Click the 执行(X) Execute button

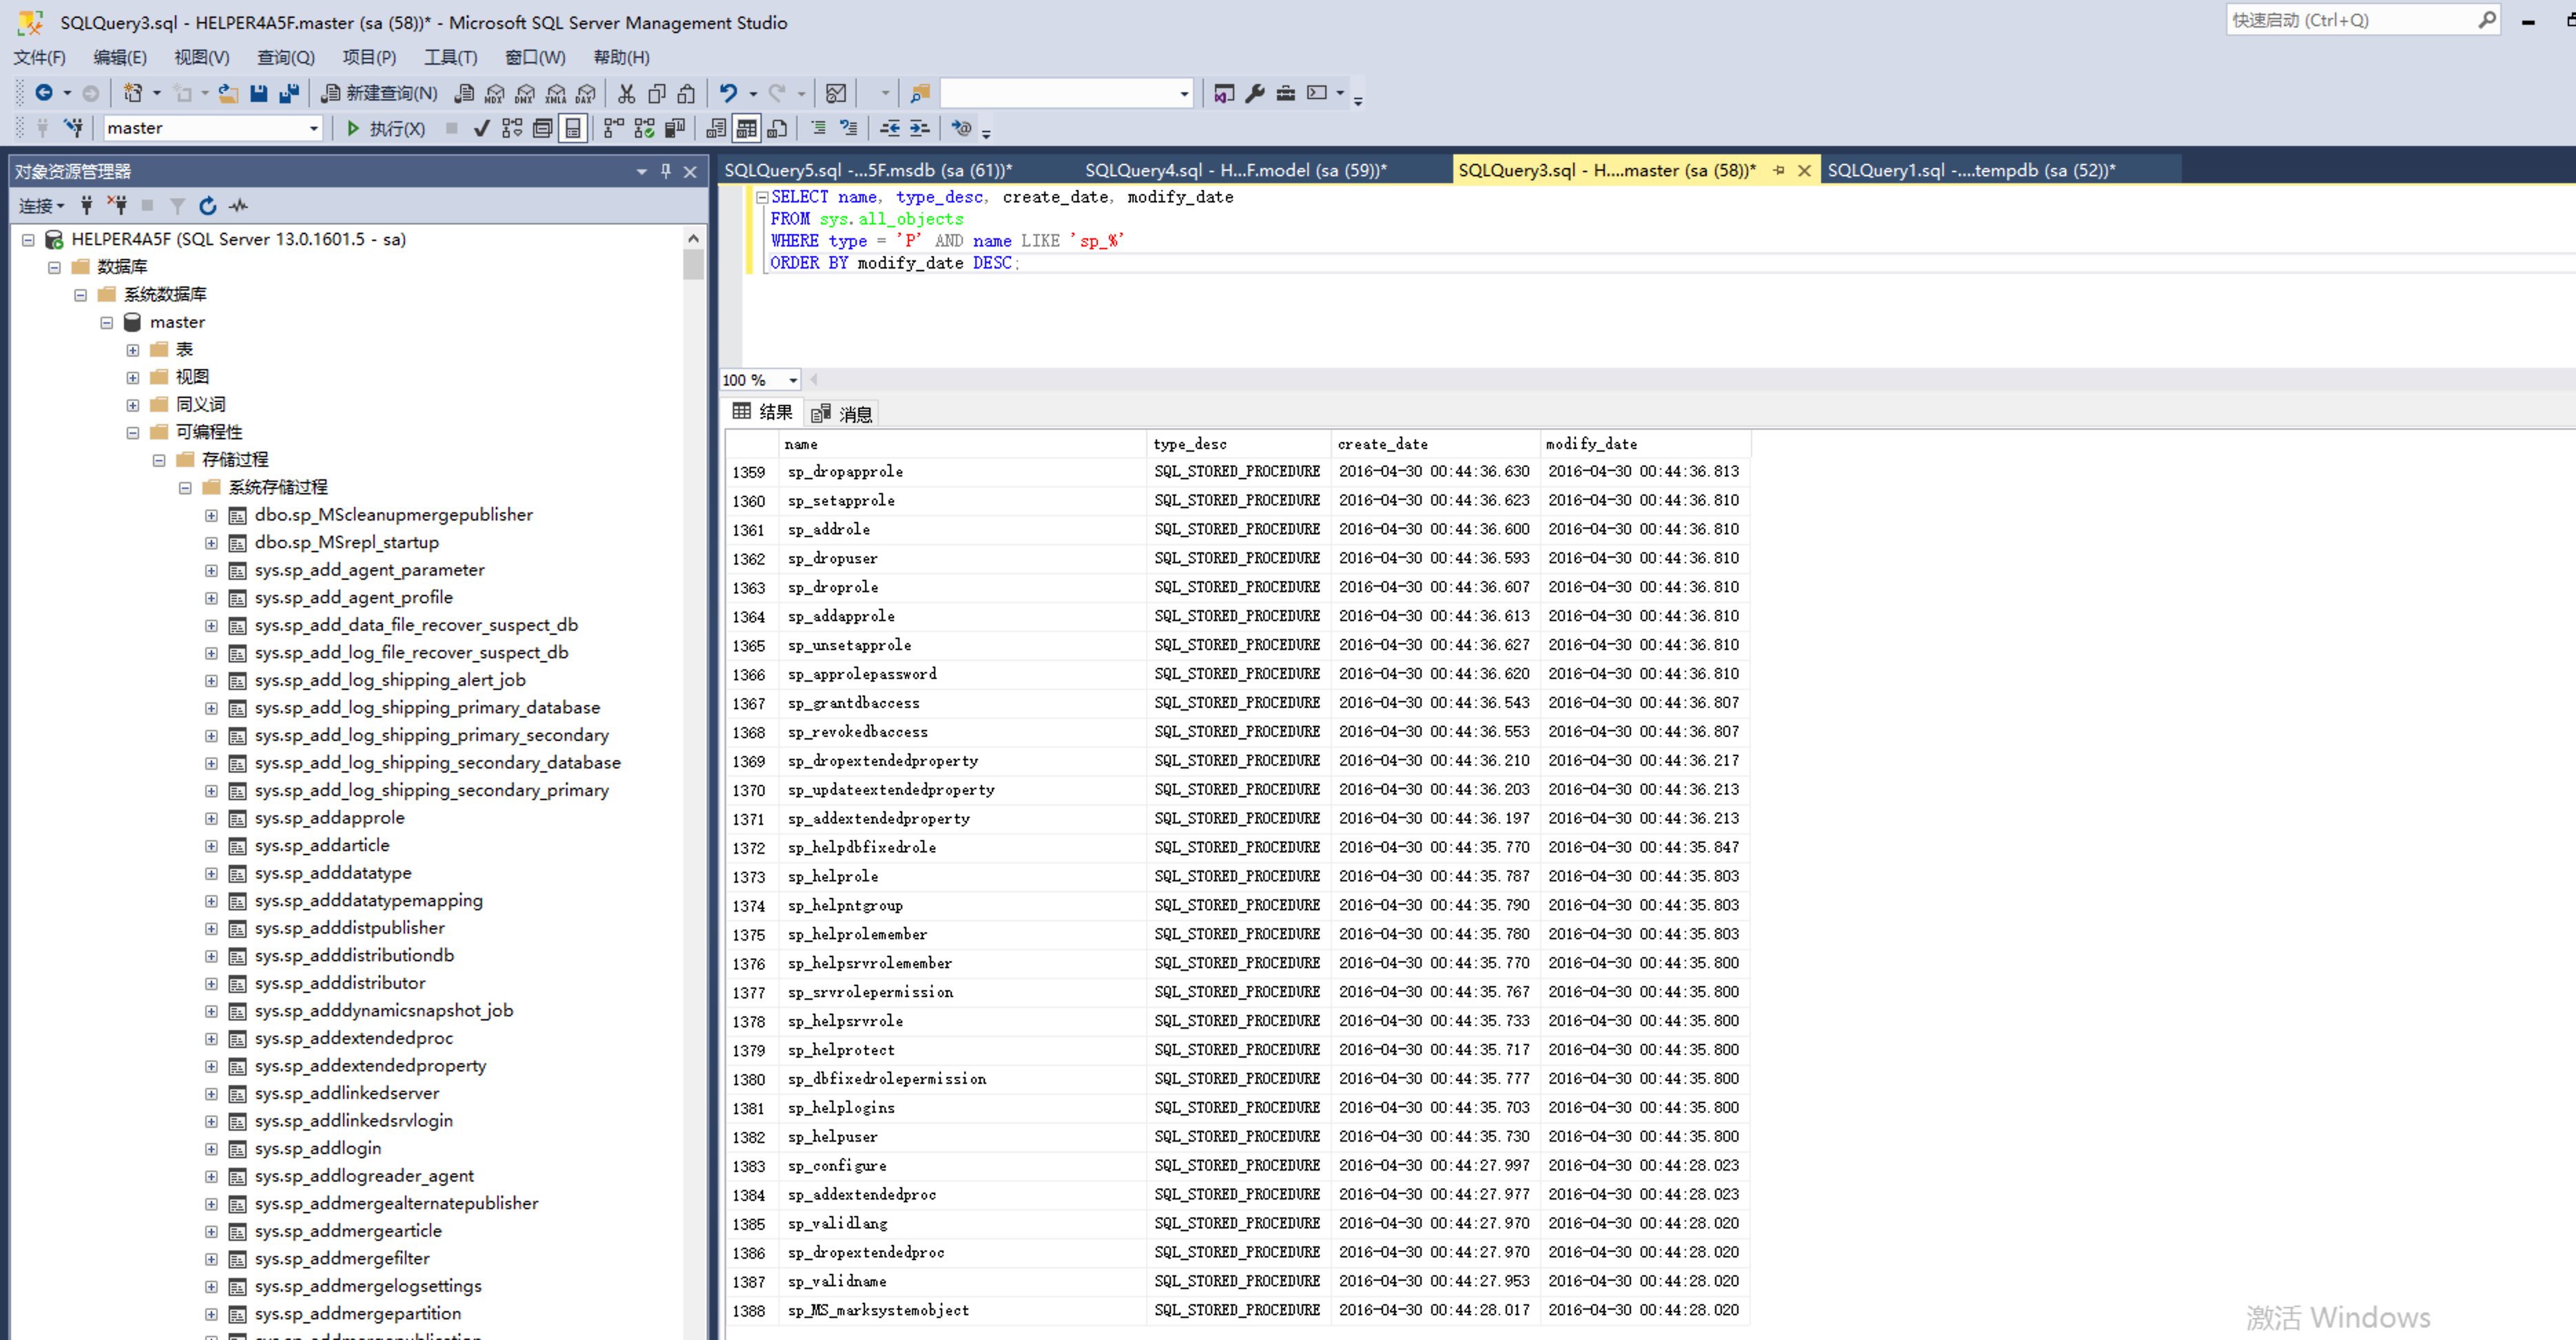[x=386, y=128]
